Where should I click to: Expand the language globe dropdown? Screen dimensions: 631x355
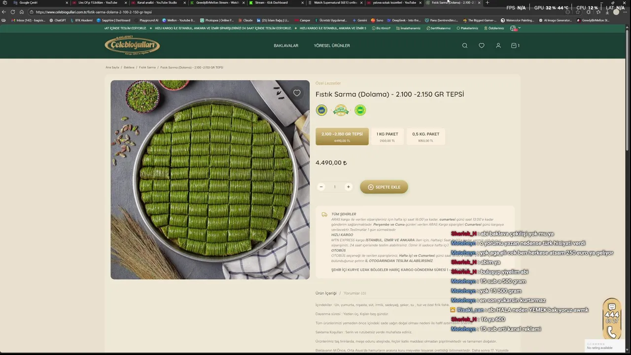click(x=515, y=28)
